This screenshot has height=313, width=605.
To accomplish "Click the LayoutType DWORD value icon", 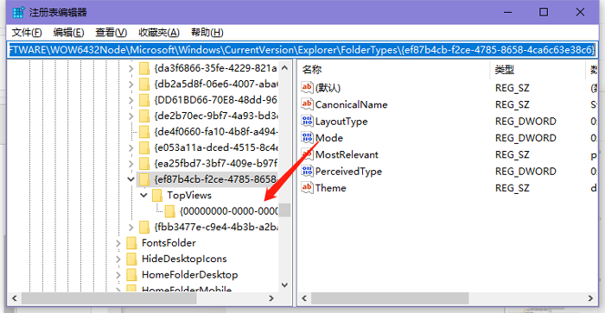I will 307,121.
